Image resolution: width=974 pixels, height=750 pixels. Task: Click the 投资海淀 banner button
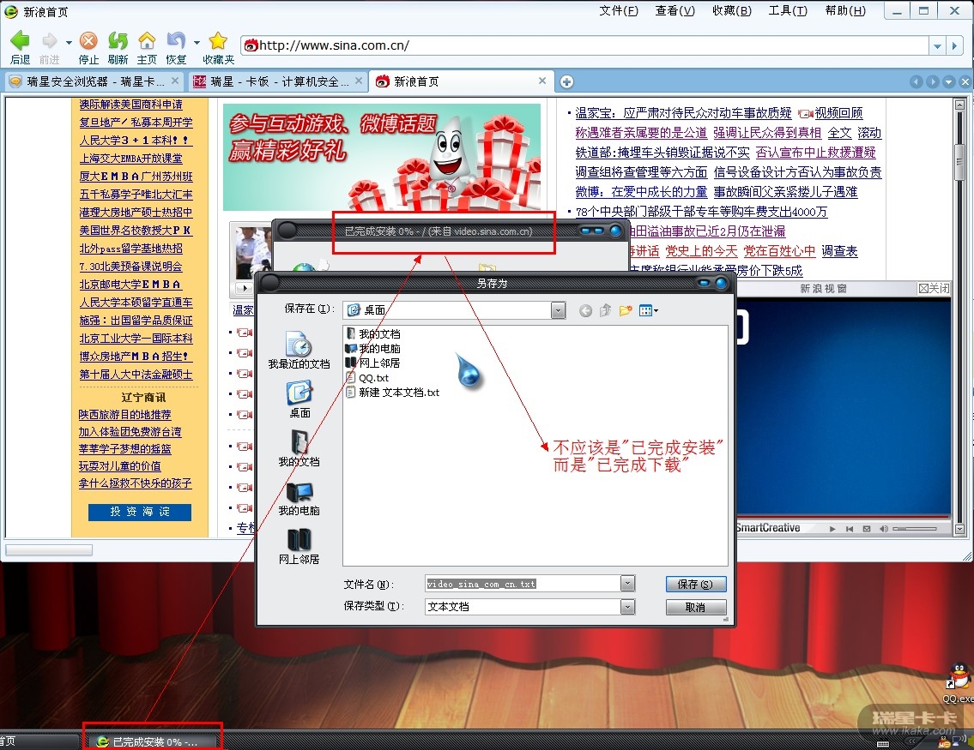[140, 512]
